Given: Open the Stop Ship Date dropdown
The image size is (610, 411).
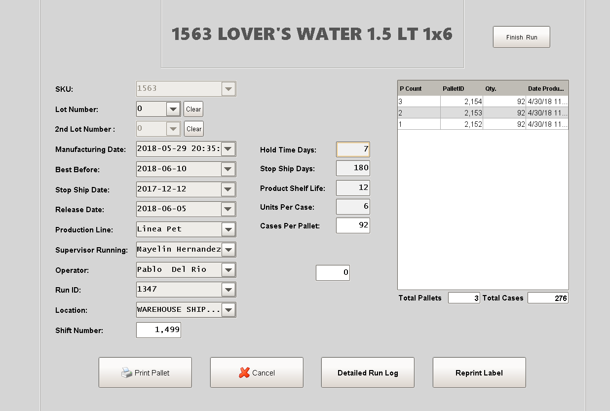Looking at the screenshot, I should 228,189.
